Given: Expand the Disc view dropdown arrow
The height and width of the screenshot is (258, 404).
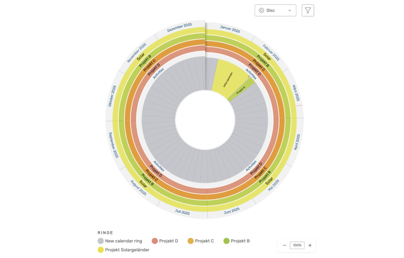Looking at the screenshot, I should (x=290, y=11).
